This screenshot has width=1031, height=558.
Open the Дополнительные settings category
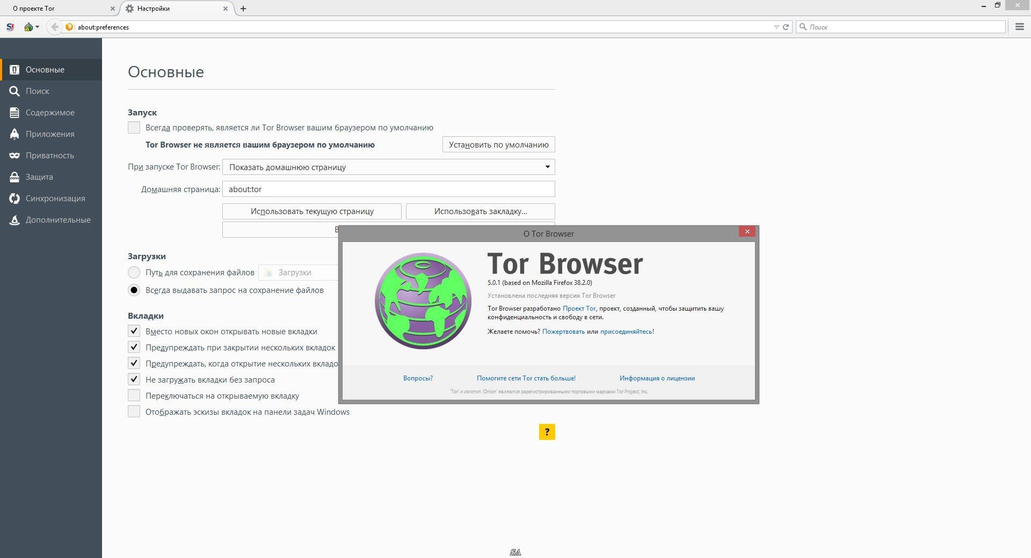51,220
